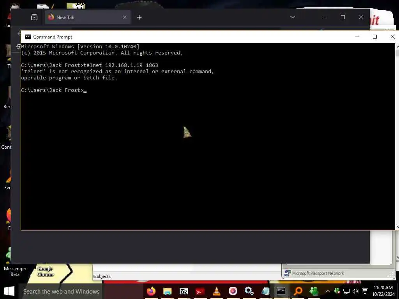Maximize the Firefox window
This screenshot has width=399, height=299.
343,17
